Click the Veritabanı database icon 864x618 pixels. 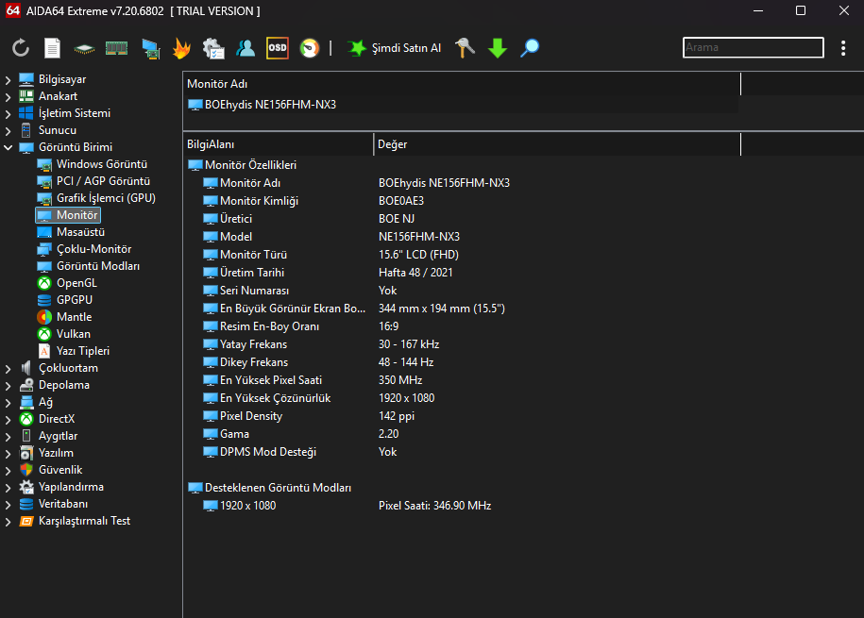pyautogui.click(x=25, y=504)
